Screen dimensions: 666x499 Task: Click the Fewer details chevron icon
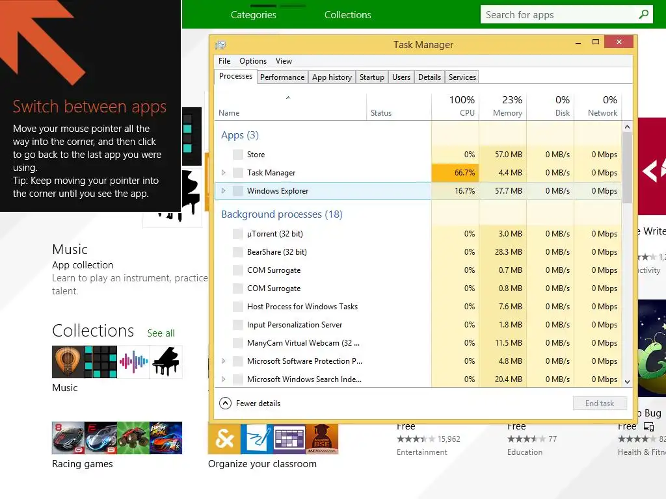[225, 403]
